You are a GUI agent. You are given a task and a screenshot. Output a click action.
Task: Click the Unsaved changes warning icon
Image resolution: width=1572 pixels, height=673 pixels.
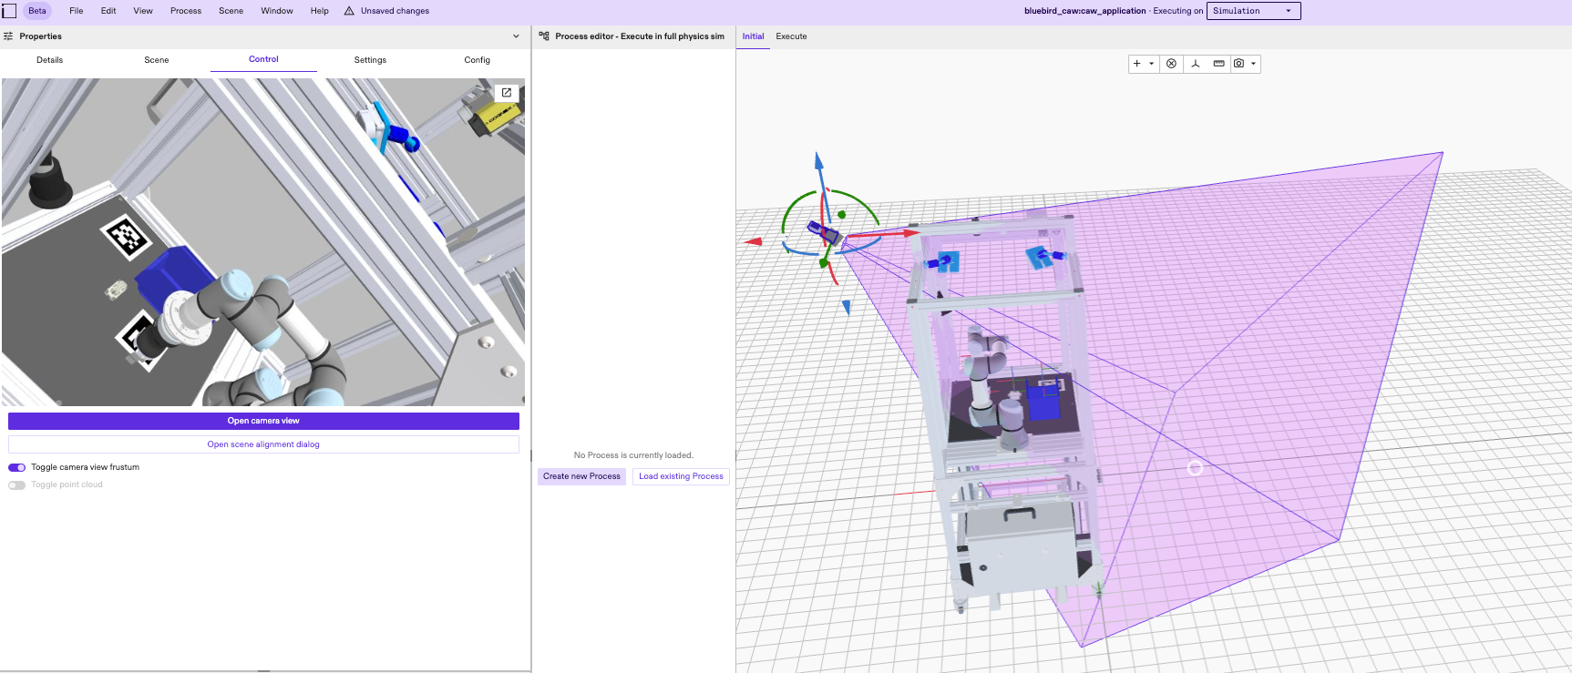[x=349, y=11]
